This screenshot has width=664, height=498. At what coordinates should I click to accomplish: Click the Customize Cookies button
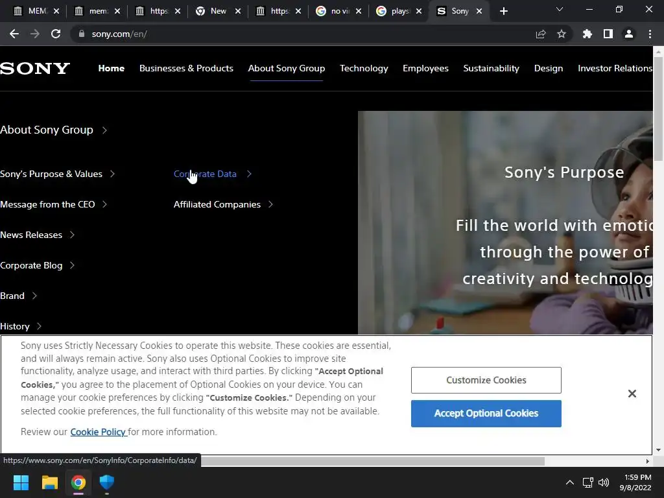(x=486, y=380)
